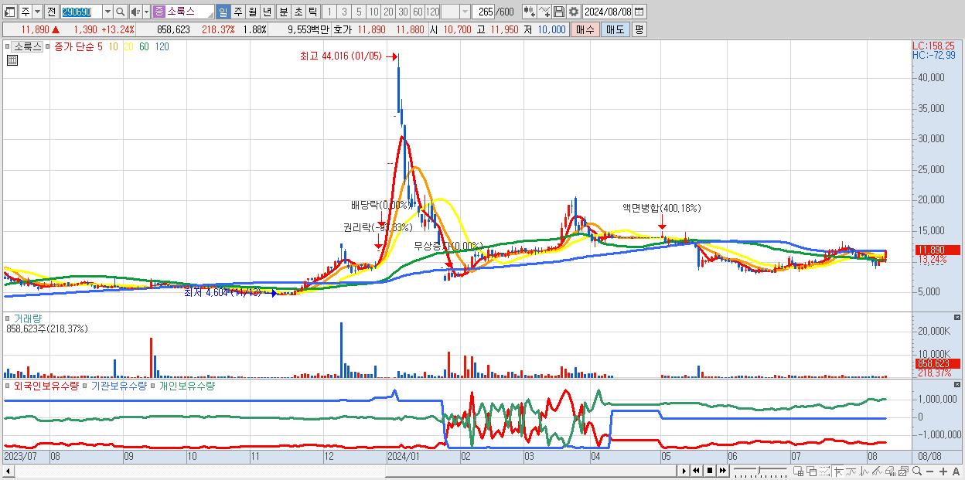Click the 평 button next to 매도
Image resolution: width=965 pixels, height=480 pixels.
tap(639, 29)
